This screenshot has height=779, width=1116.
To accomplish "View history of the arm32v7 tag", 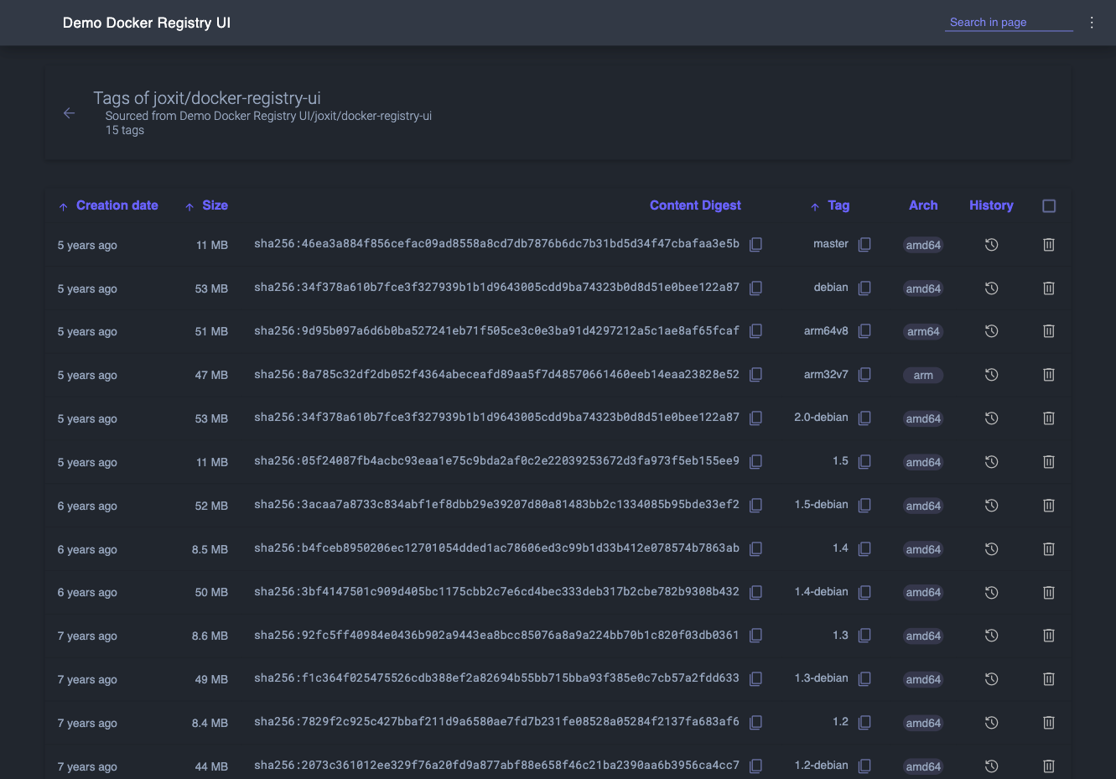I will click(991, 375).
